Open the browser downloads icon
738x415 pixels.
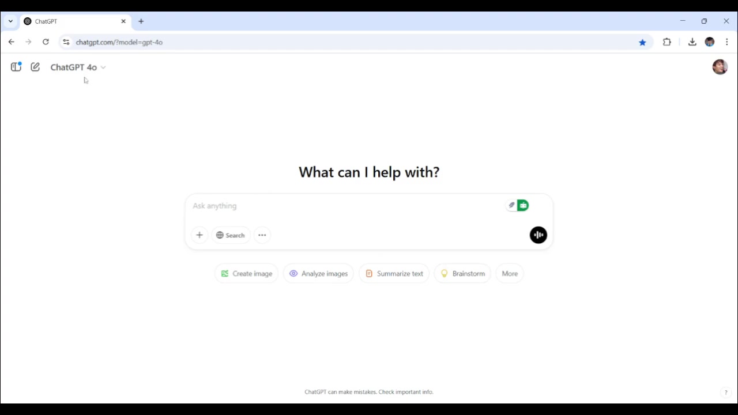point(692,42)
